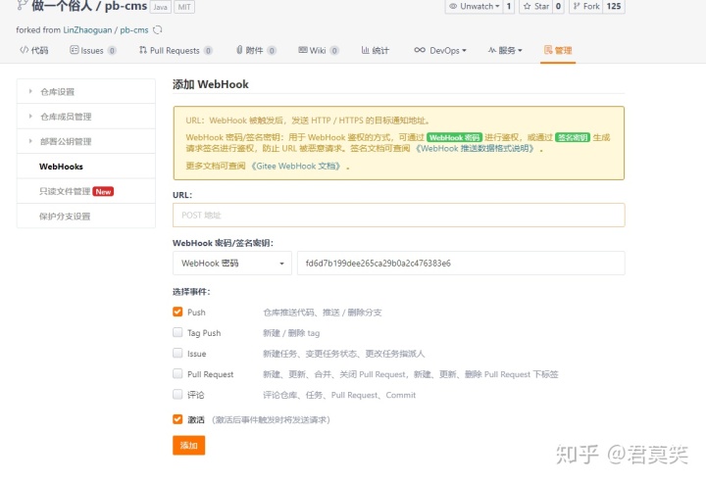This screenshot has width=706, height=483.
Task: Open the WebHook 密码 type dropdown
Action: tap(232, 264)
